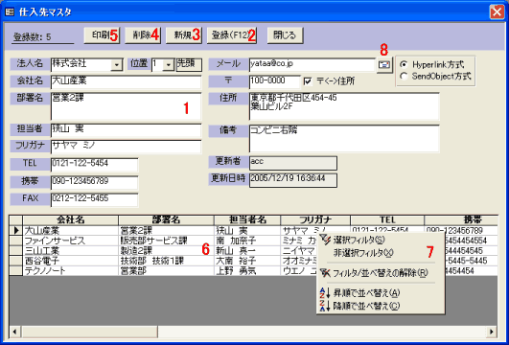Click the フリガナ input field
The height and width of the screenshot is (345, 509).
(x=126, y=147)
